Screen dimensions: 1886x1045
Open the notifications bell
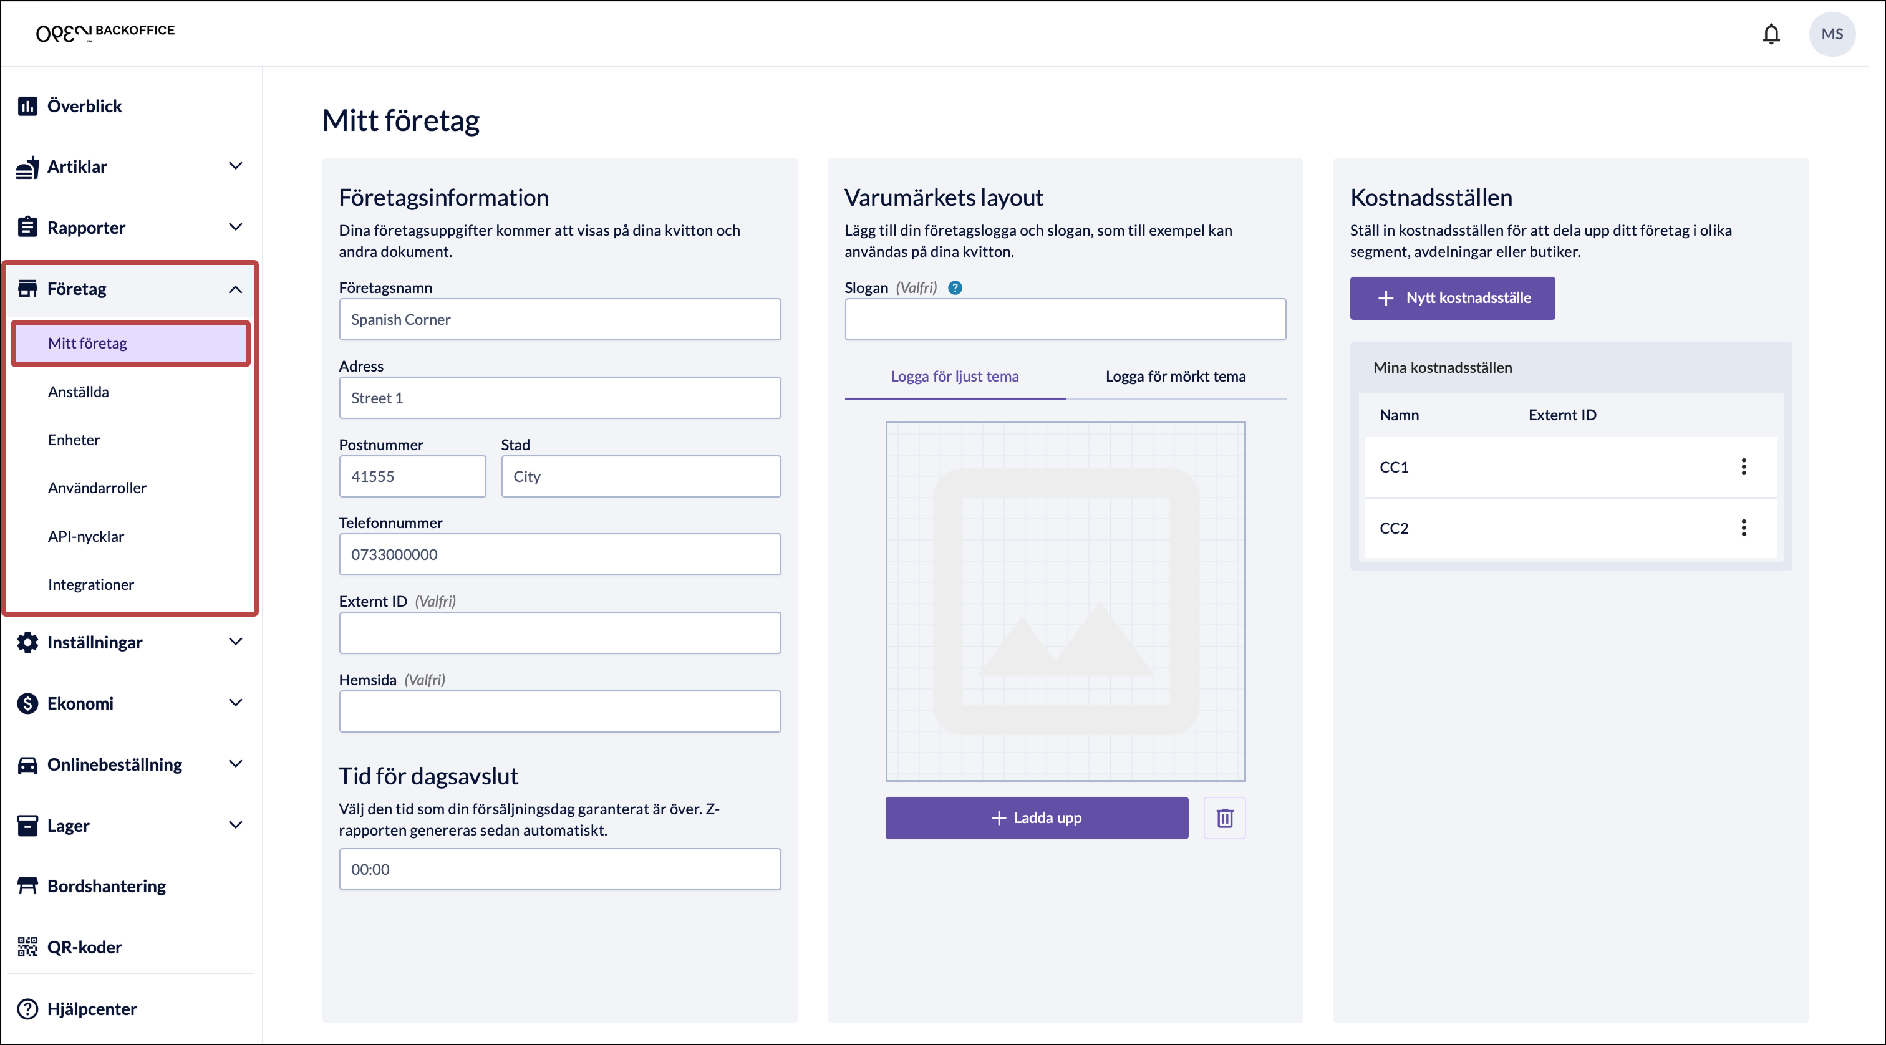click(1771, 34)
